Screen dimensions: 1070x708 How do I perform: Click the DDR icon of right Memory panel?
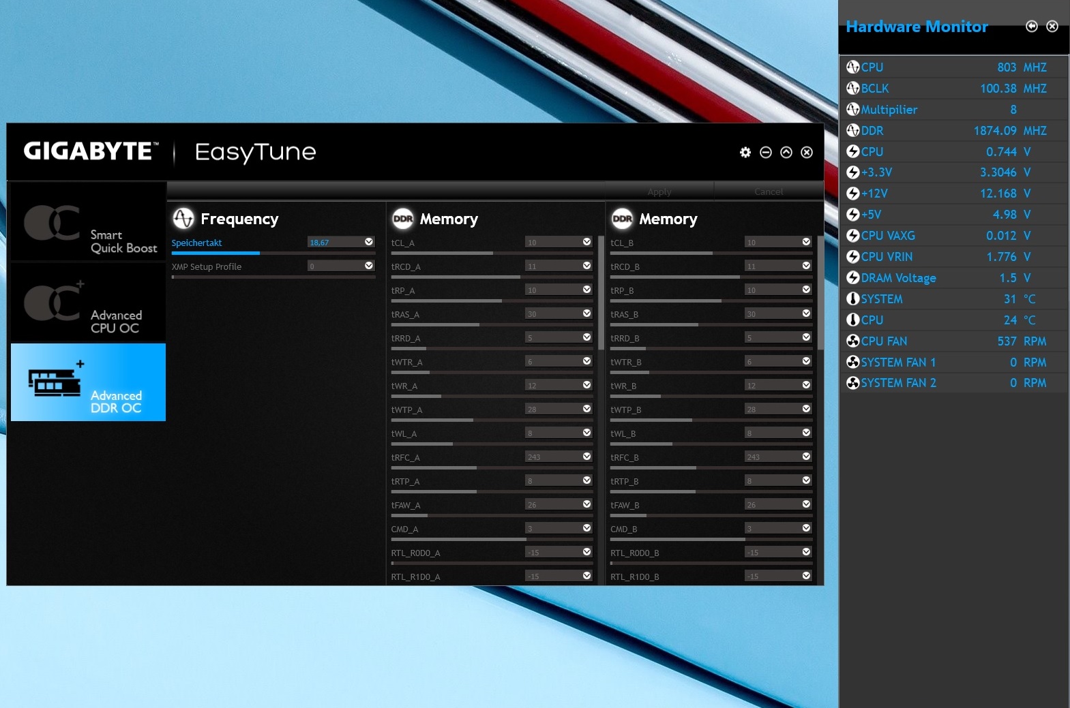(623, 218)
